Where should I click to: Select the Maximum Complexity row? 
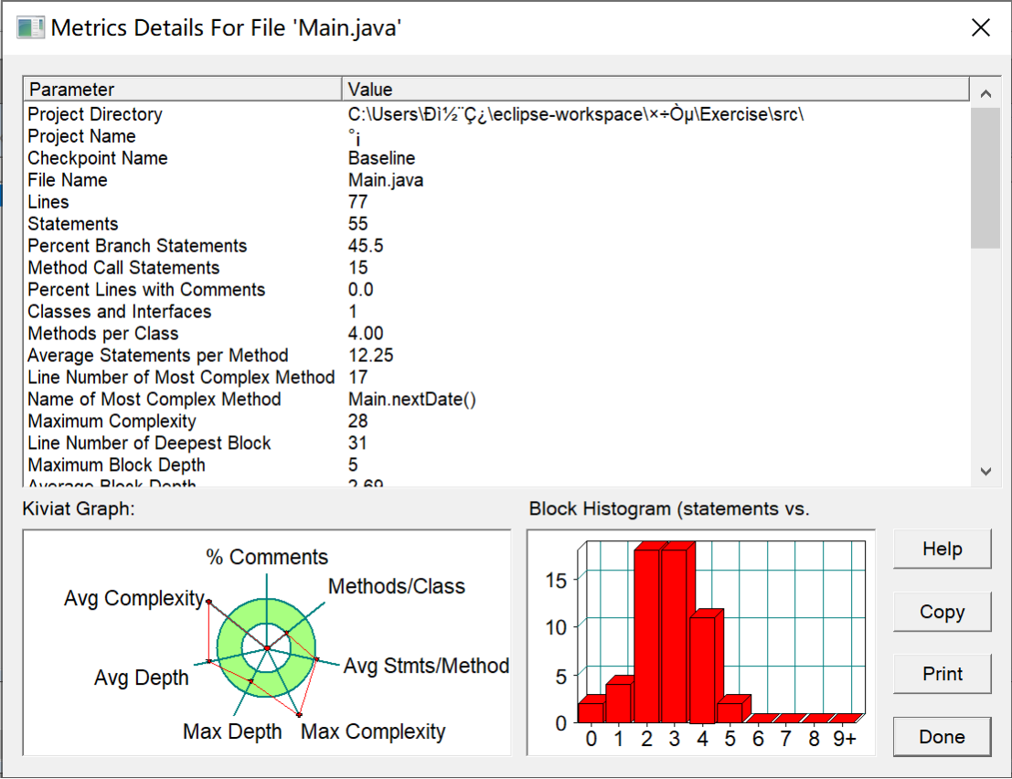click(x=497, y=422)
